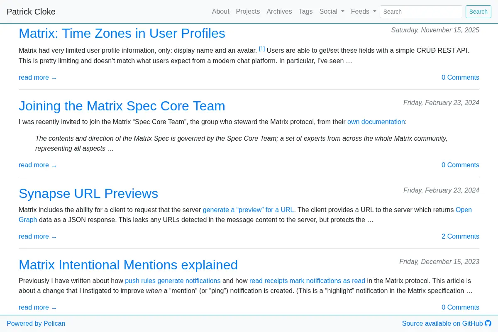Expand the Feeds dropdown menu

(x=364, y=12)
